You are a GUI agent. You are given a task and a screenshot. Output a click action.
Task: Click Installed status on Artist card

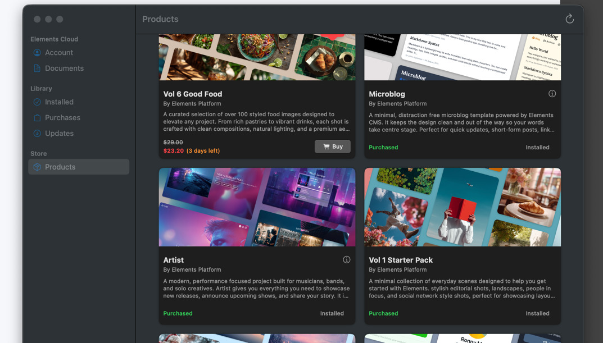[332, 313]
